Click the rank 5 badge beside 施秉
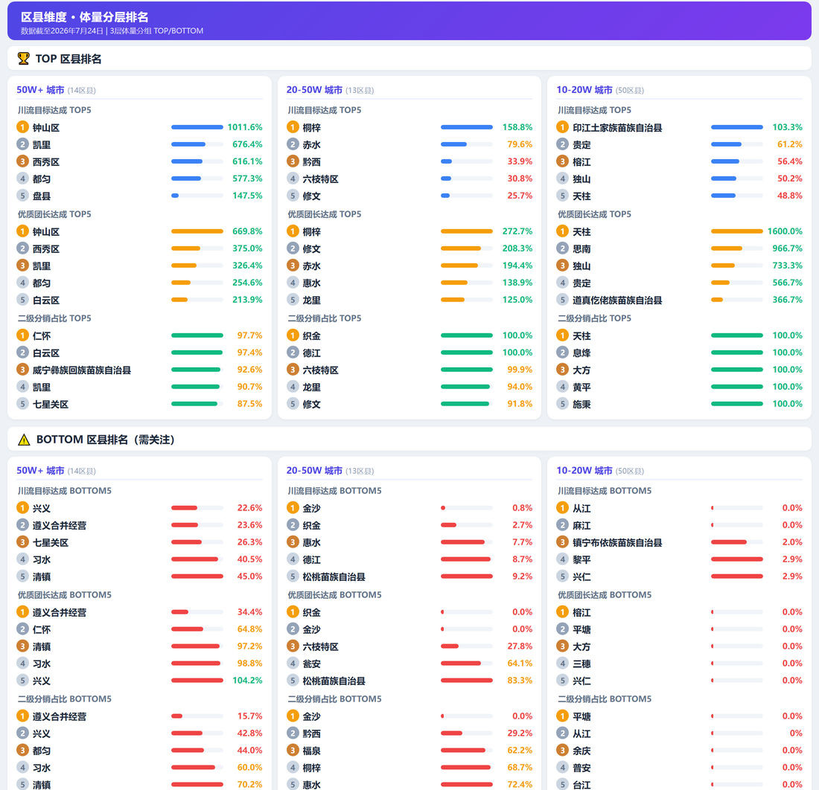The width and height of the screenshot is (819, 790). 562,404
